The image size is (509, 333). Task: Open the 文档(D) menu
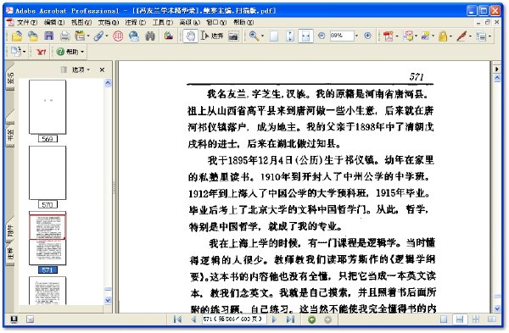pyautogui.click(x=109, y=22)
